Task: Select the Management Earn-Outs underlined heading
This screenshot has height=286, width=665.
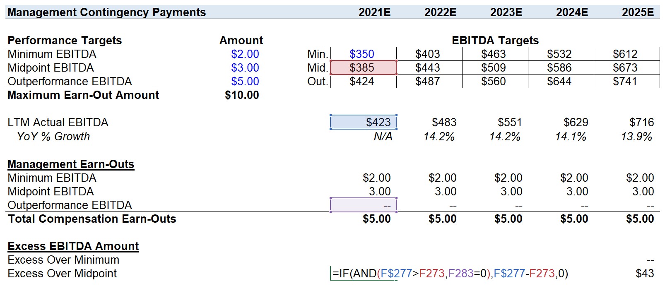Action: [x=71, y=164]
